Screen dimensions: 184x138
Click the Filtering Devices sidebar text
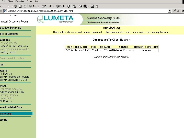point(9,95)
